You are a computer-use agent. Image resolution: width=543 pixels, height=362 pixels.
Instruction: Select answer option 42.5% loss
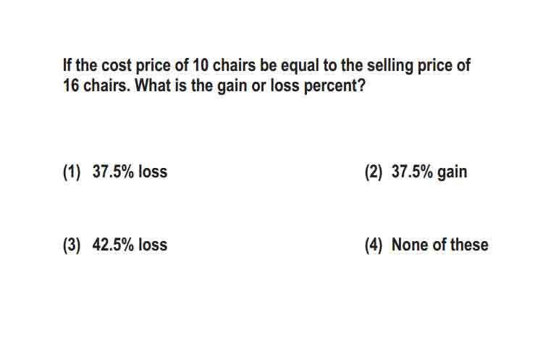[x=130, y=245]
